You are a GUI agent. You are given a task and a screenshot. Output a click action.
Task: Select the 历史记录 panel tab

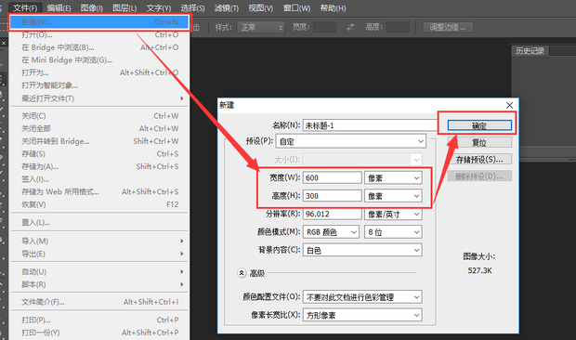click(x=530, y=51)
